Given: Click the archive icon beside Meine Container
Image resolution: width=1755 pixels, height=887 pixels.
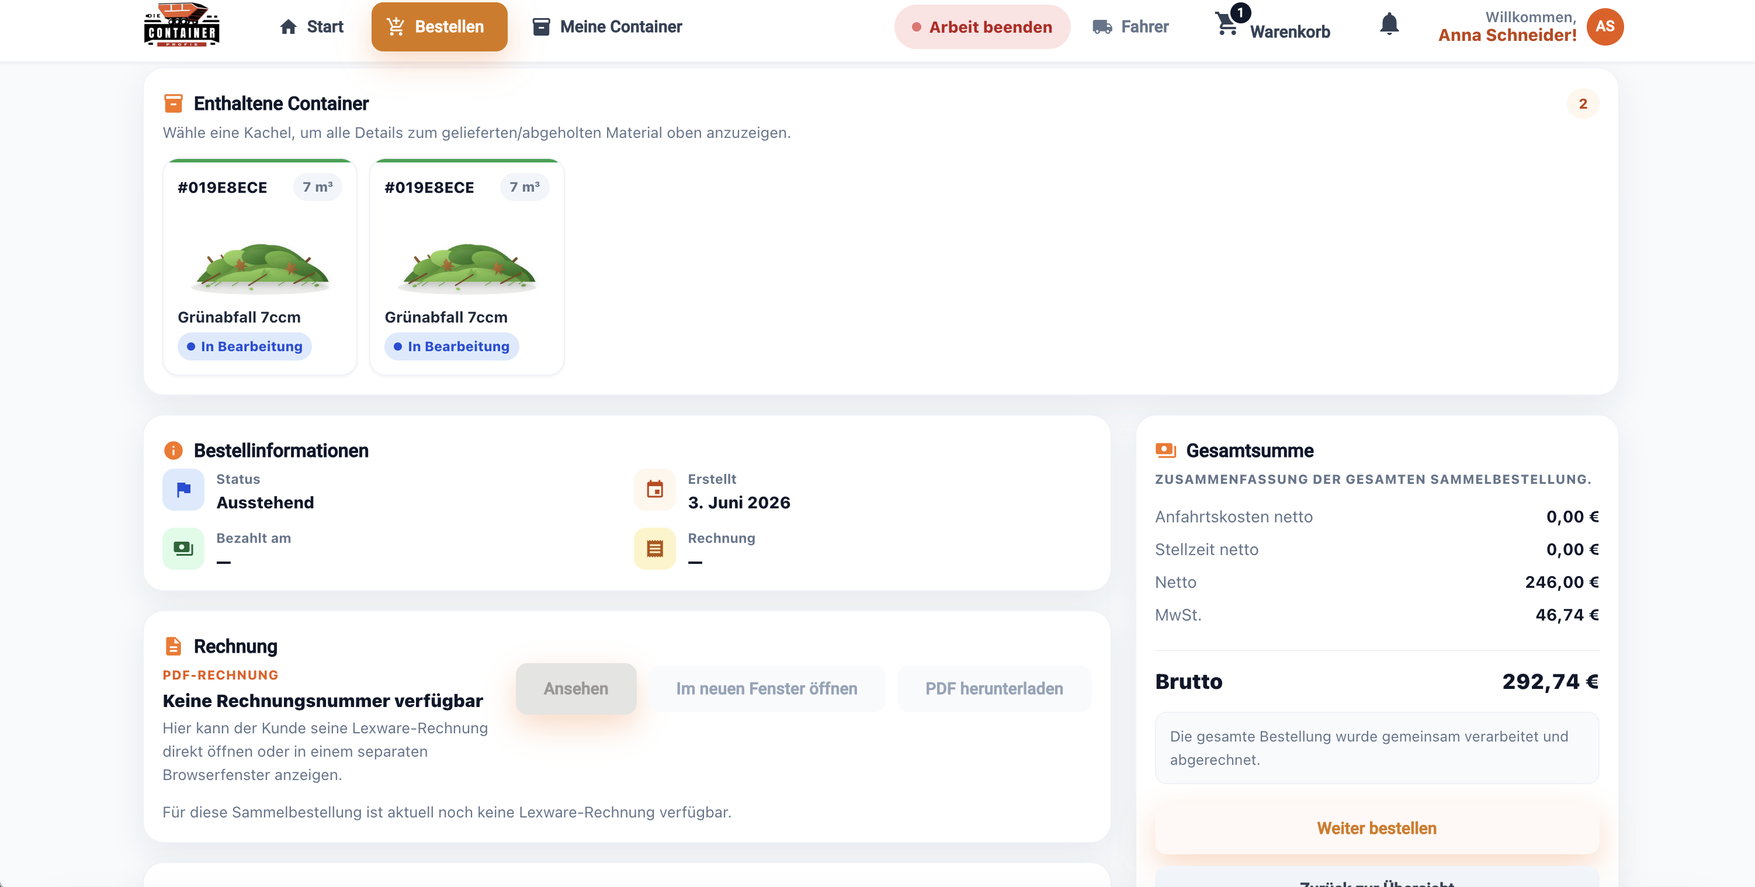Looking at the screenshot, I should point(541,26).
